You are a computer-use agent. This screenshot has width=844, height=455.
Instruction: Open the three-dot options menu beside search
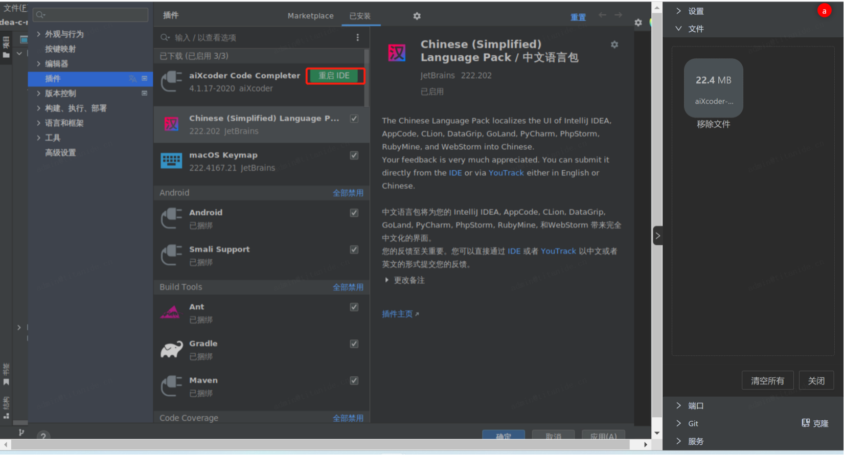tap(357, 37)
